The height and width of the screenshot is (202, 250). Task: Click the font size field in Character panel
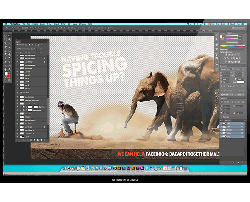(x=226, y=73)
